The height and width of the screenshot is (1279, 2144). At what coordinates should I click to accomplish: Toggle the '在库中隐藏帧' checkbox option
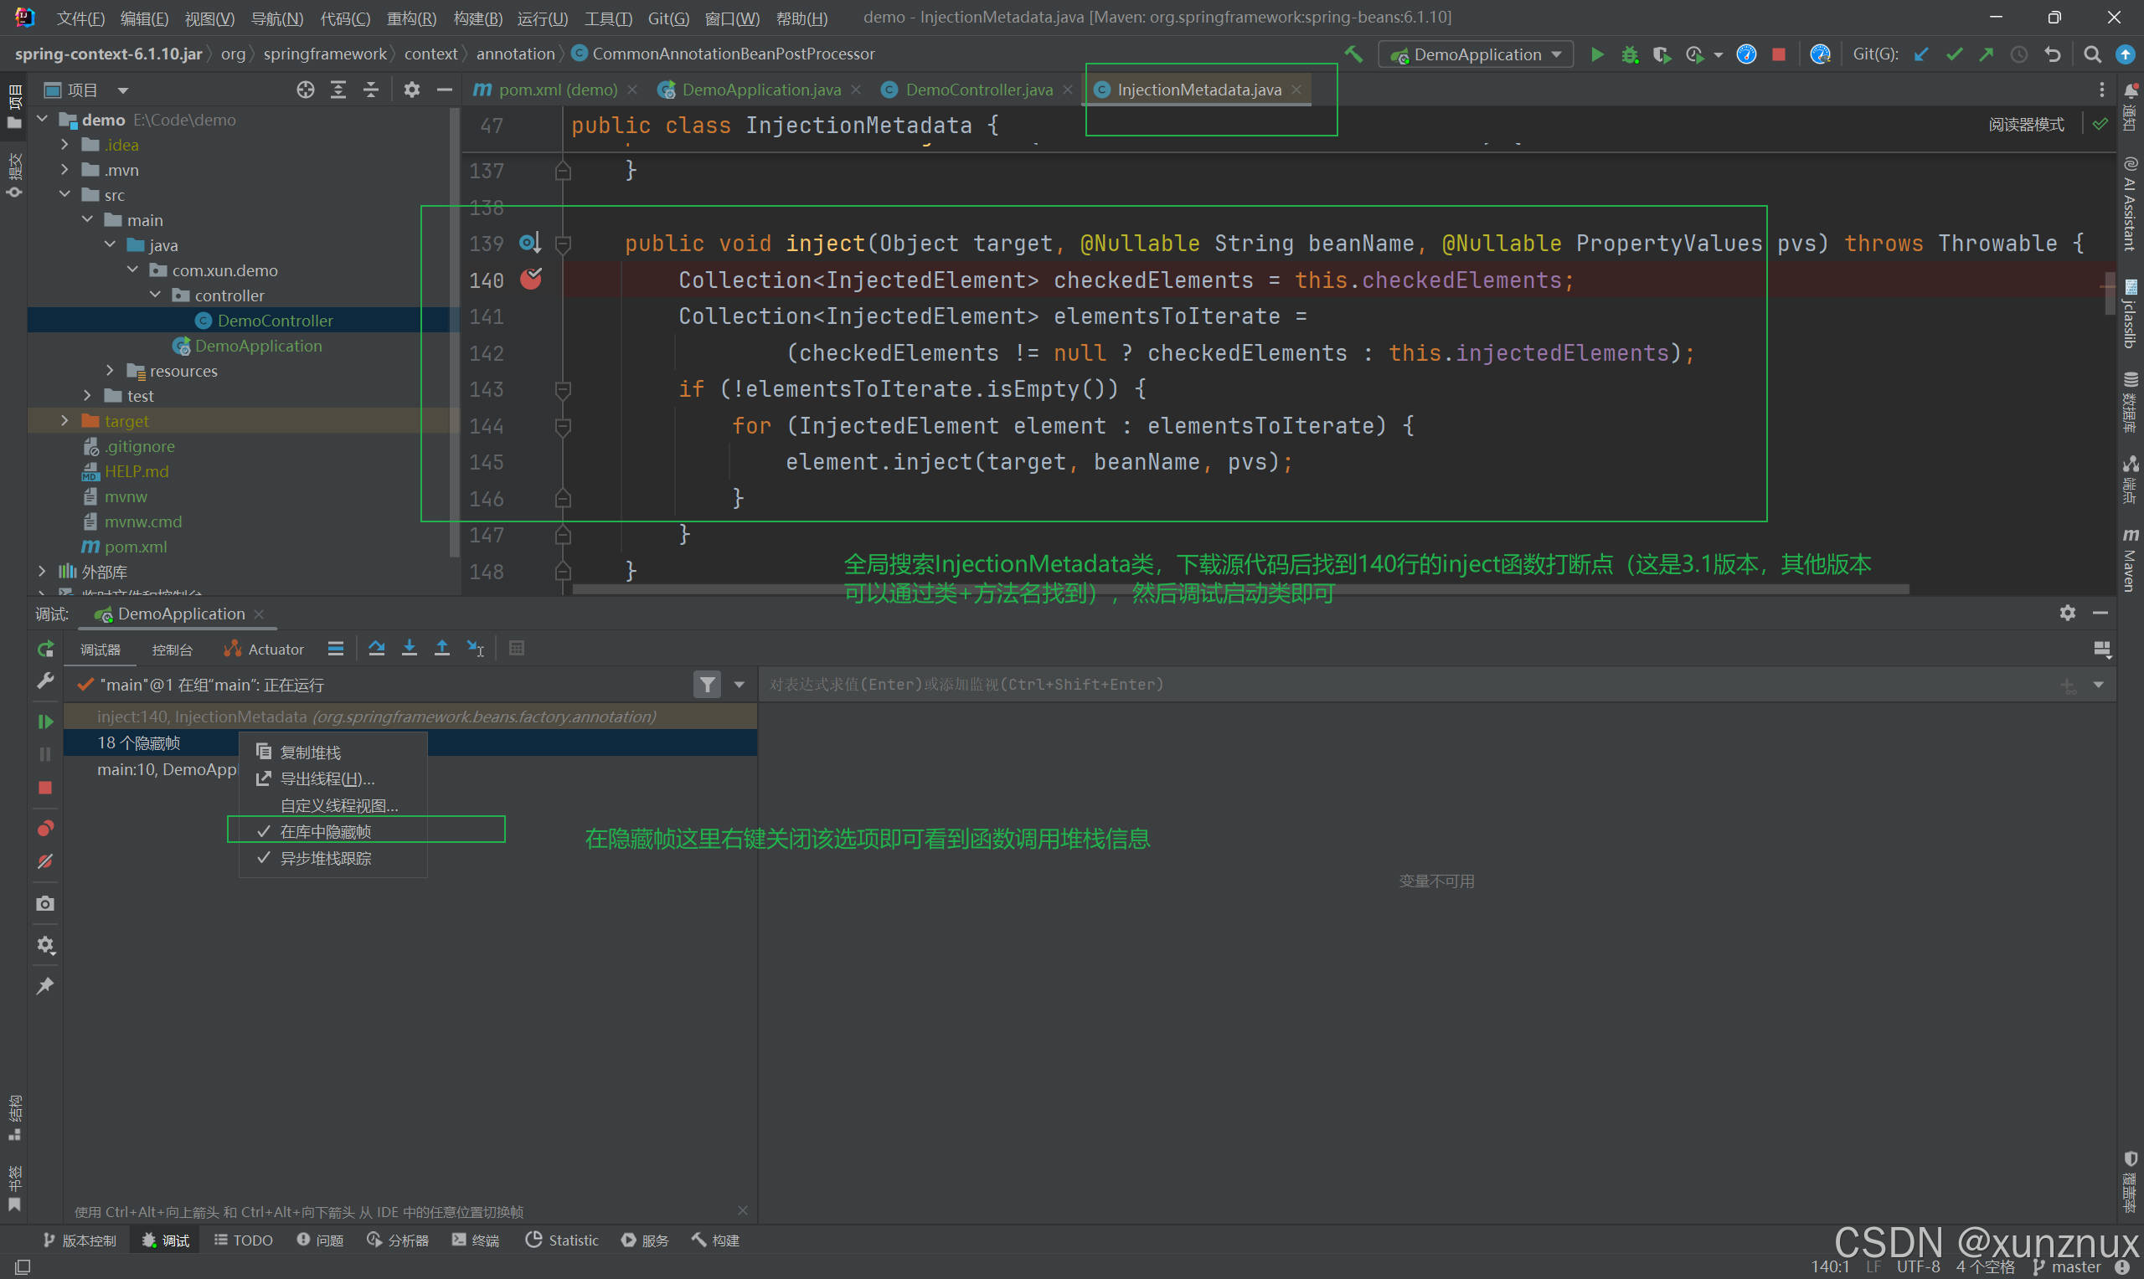coord(324,830)
